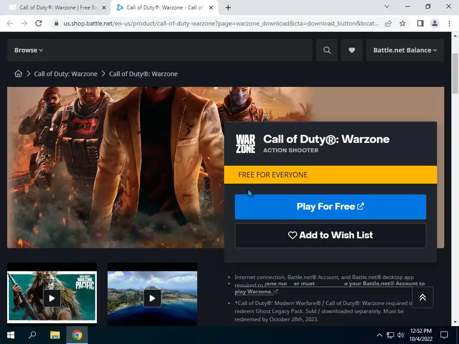The width and height of the screenshot is (459, 344).
Task: Open the shop search magnifier
Action: tap(327, 50)
